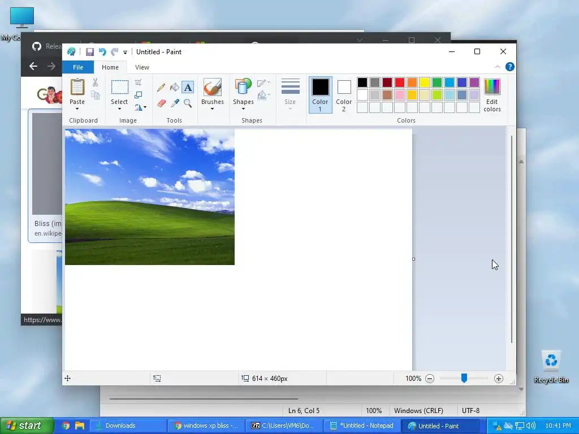Click the Redo arrow in title bar
Image resolution: width=579 pixels, height=434 pixels.
coord(114,52)
